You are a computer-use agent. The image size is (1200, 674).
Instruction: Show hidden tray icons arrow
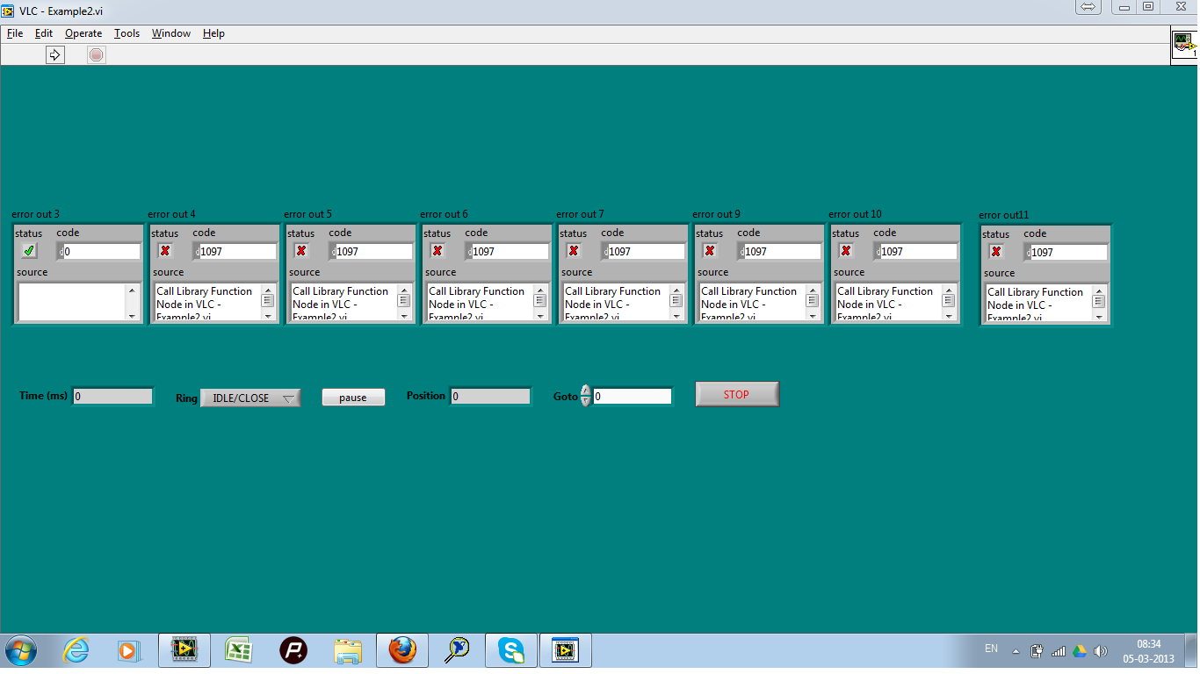tap(1016, 652)
